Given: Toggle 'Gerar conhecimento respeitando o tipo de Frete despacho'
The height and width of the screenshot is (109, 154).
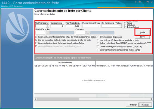Looking at the screenshot, I should pyautogui.click(x=36, y=37).
